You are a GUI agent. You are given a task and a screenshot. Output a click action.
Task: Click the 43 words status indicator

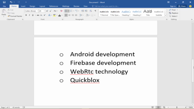(x=16, y=107)
